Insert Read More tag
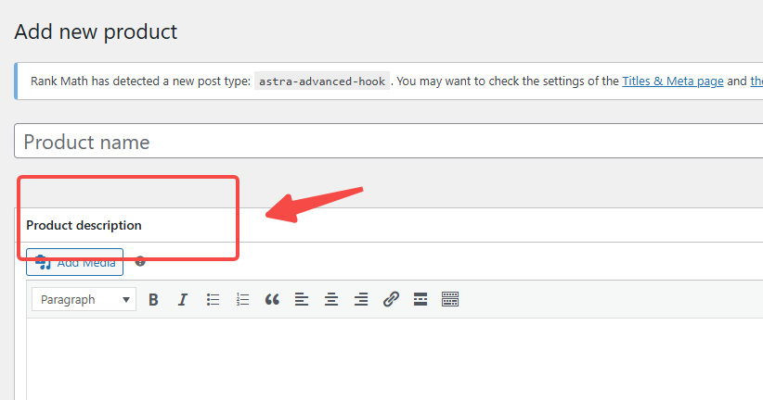The image size is (763, 400). [420, 299]
